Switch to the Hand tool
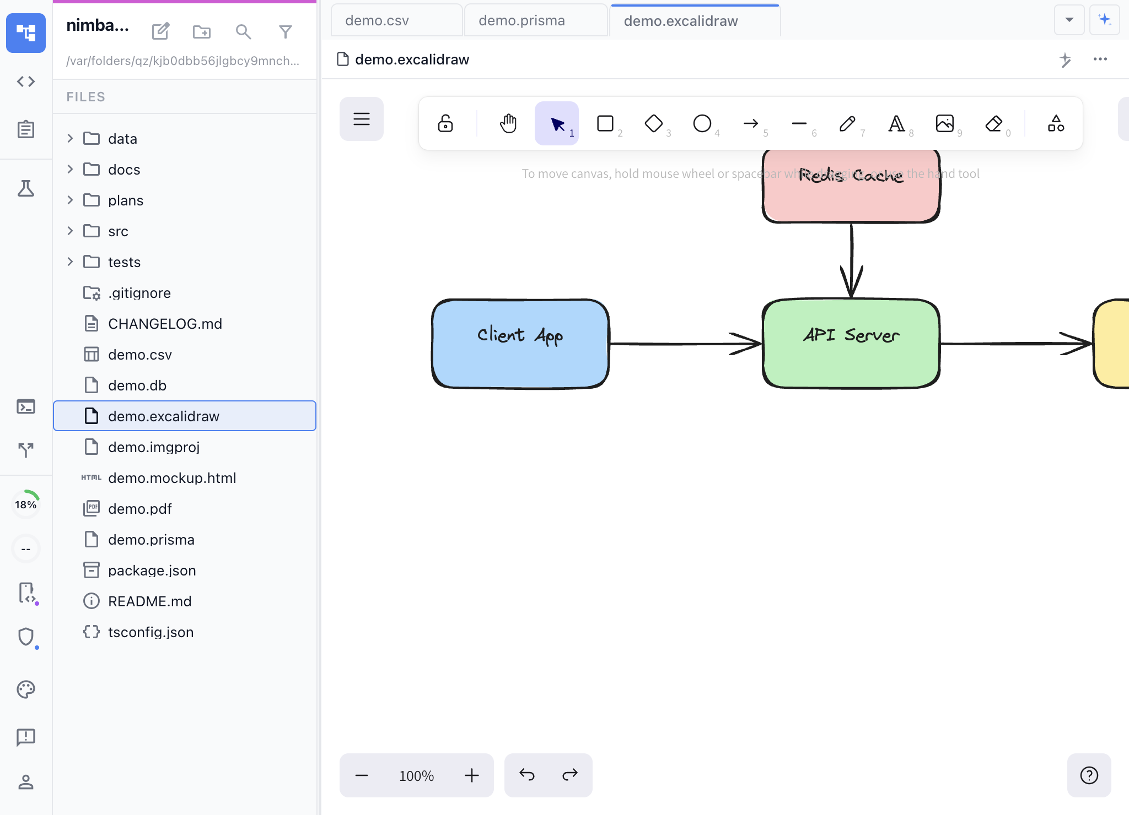This screenshot has width=1129, height=815. click(x=508, y=123)
